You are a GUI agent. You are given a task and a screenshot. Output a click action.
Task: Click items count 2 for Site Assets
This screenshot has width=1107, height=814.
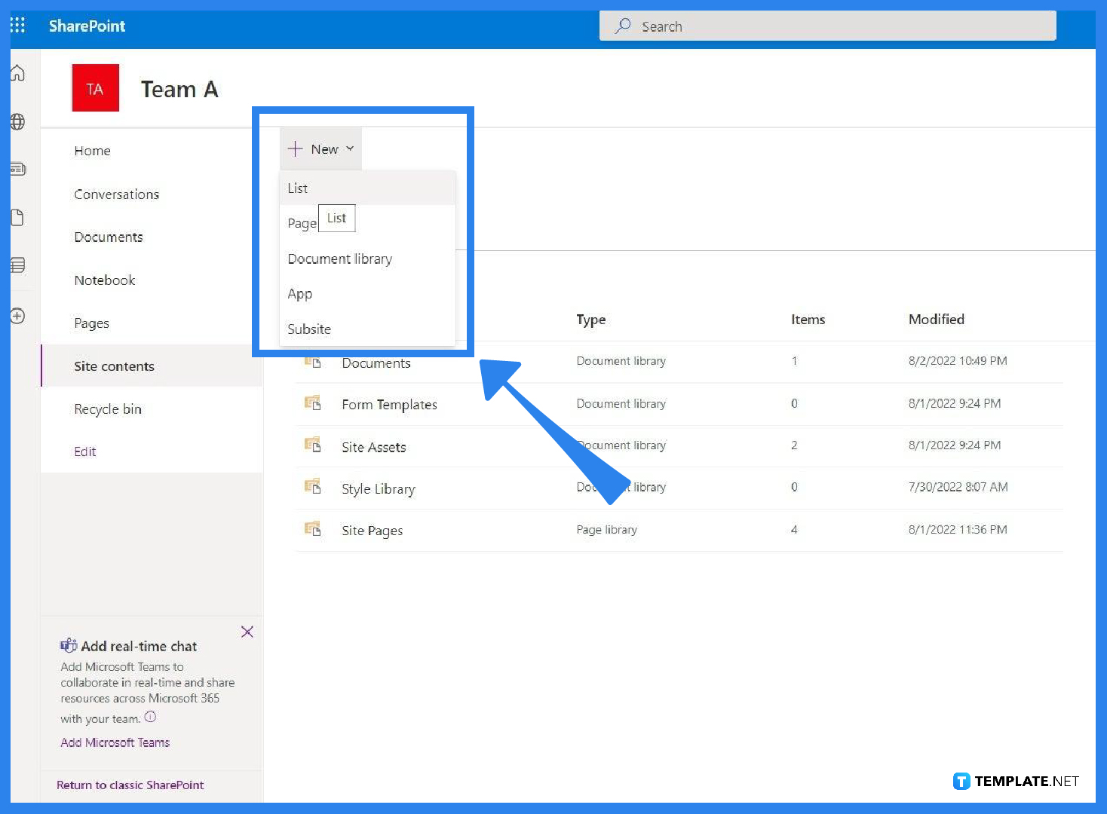pyautogui.click(x=793, y=445)
